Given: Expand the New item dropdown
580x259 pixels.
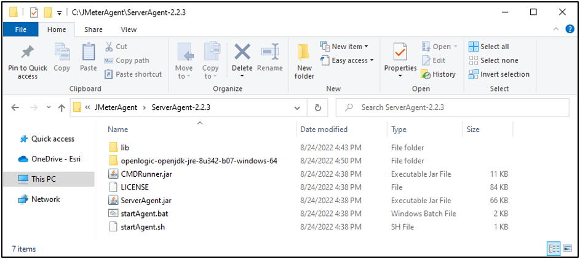Looking at the screenshot, I should coord(346,47).
